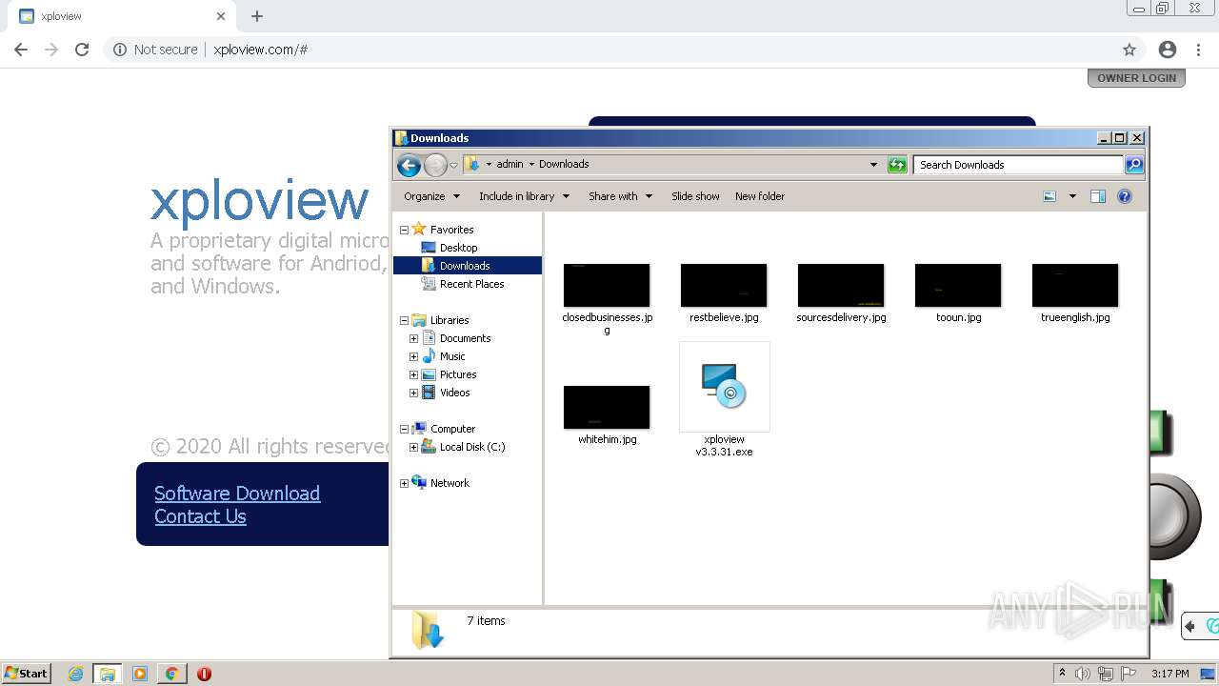Expand Local Disk (C:) node

(413, 447)
